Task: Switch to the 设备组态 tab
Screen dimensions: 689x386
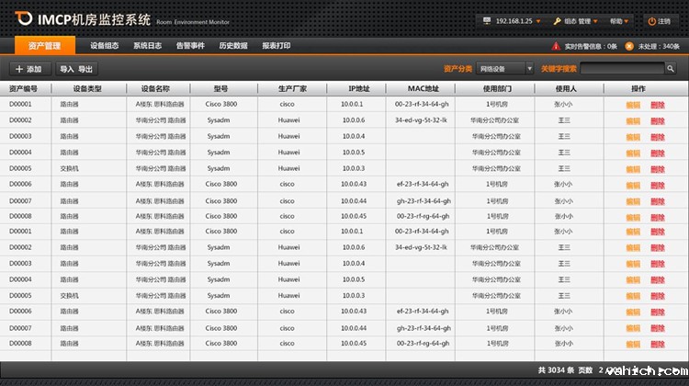Action: tap(104, 45)
